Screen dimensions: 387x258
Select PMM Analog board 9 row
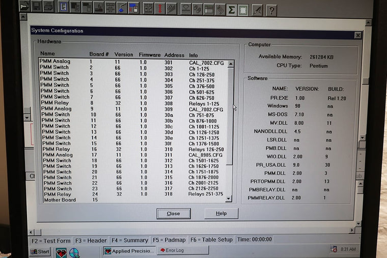tap(134, 109)
